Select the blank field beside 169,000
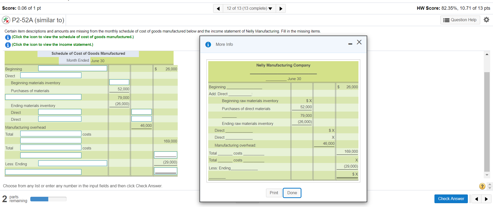Image resolution: width=493 pixels, height=207 pixels. point(51,140)
